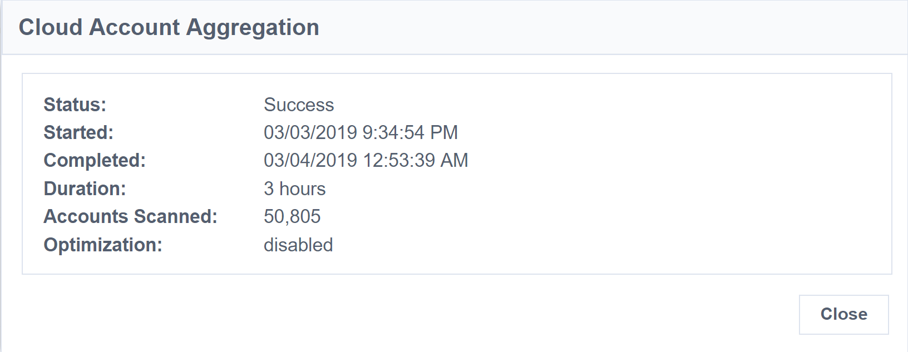Click the 50,805 accounts count

292,216
